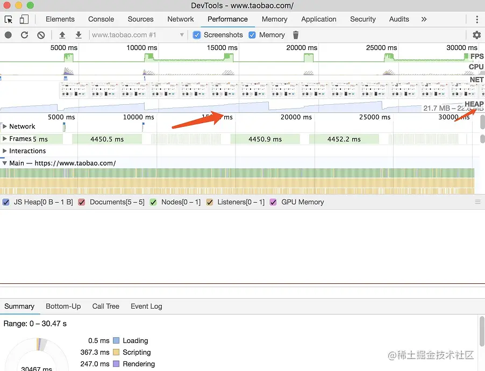
Task: Click the Range: 0 – 30.47 s text
Action: (x=35, y=324)
